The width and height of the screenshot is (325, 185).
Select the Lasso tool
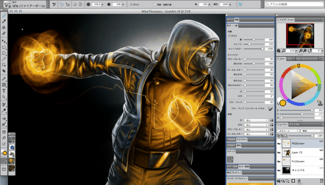[4, 53]
